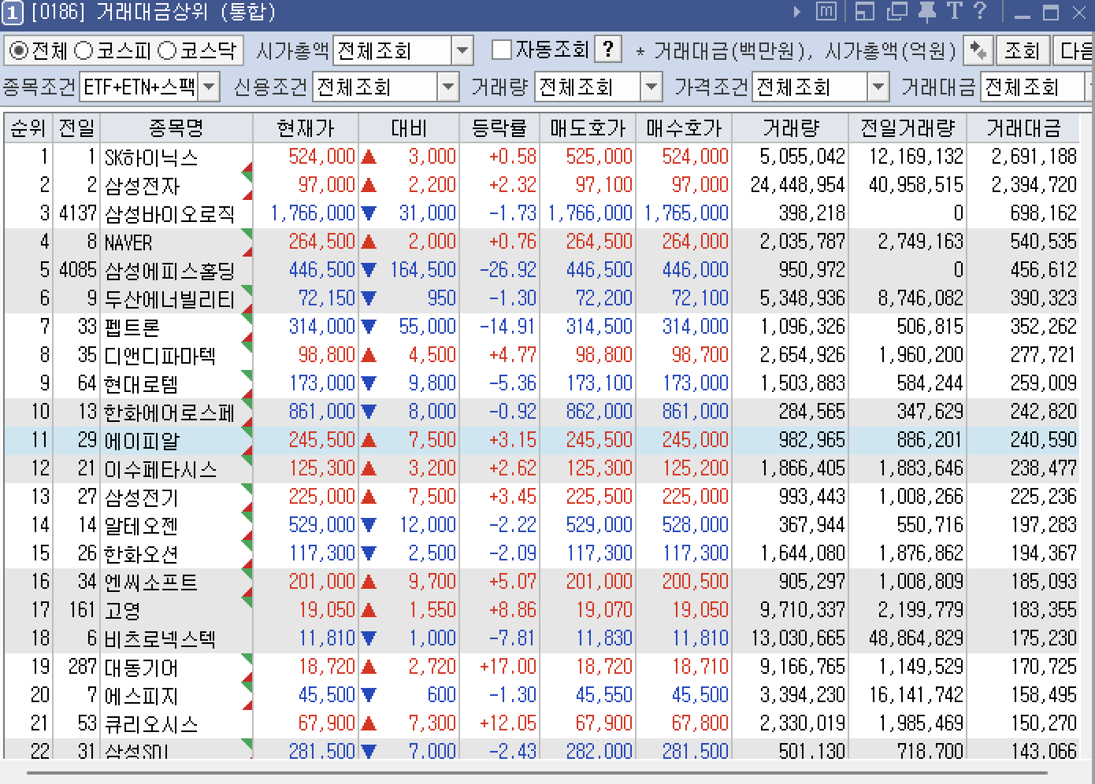Viewport: 1095px width, 784px height.
Task: Open font settings with the T icon
Action: click(955, 11)
